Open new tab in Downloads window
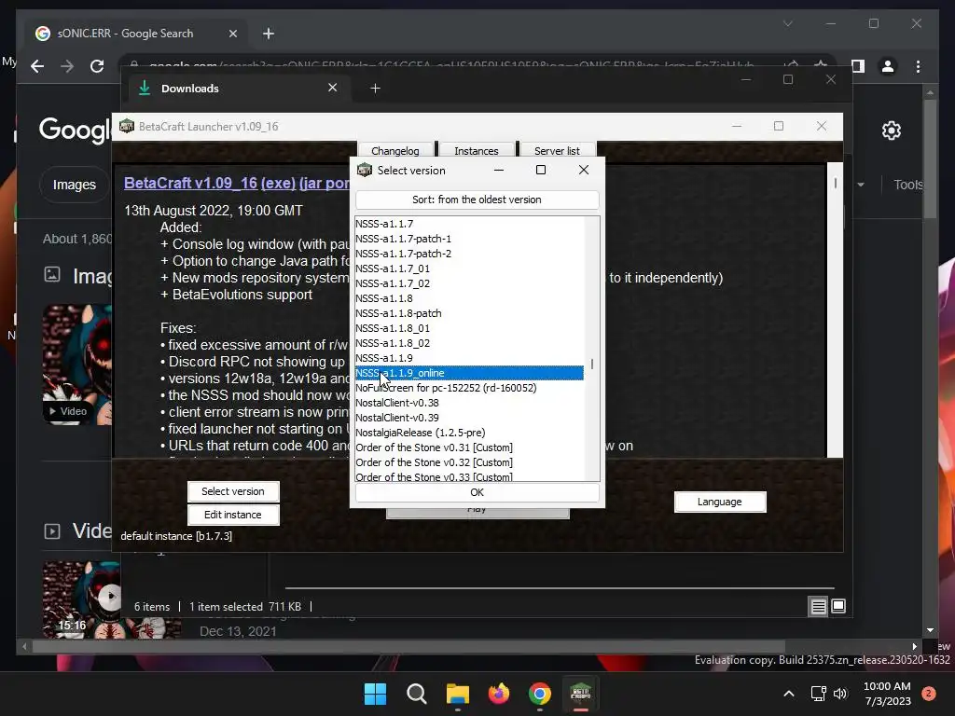Viewport: 955px width, 716px height. 375,89
